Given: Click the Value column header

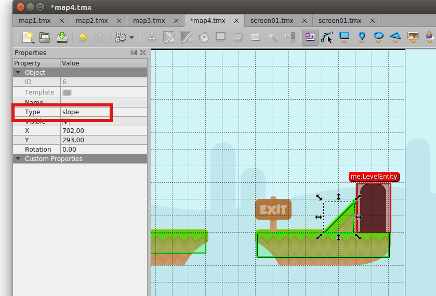Looking at the screenshot, I should pos(104,63).
